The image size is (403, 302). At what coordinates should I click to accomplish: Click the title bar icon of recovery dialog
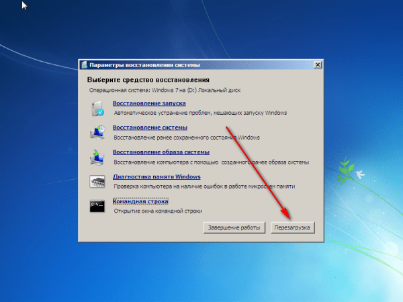85,65
